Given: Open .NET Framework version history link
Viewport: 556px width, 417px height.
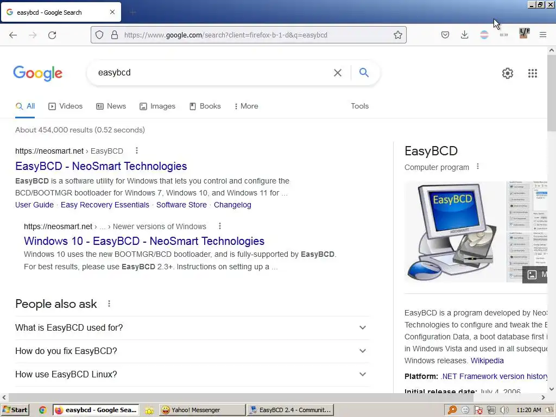Looking at the screenshot, I should tap(494, 376).
